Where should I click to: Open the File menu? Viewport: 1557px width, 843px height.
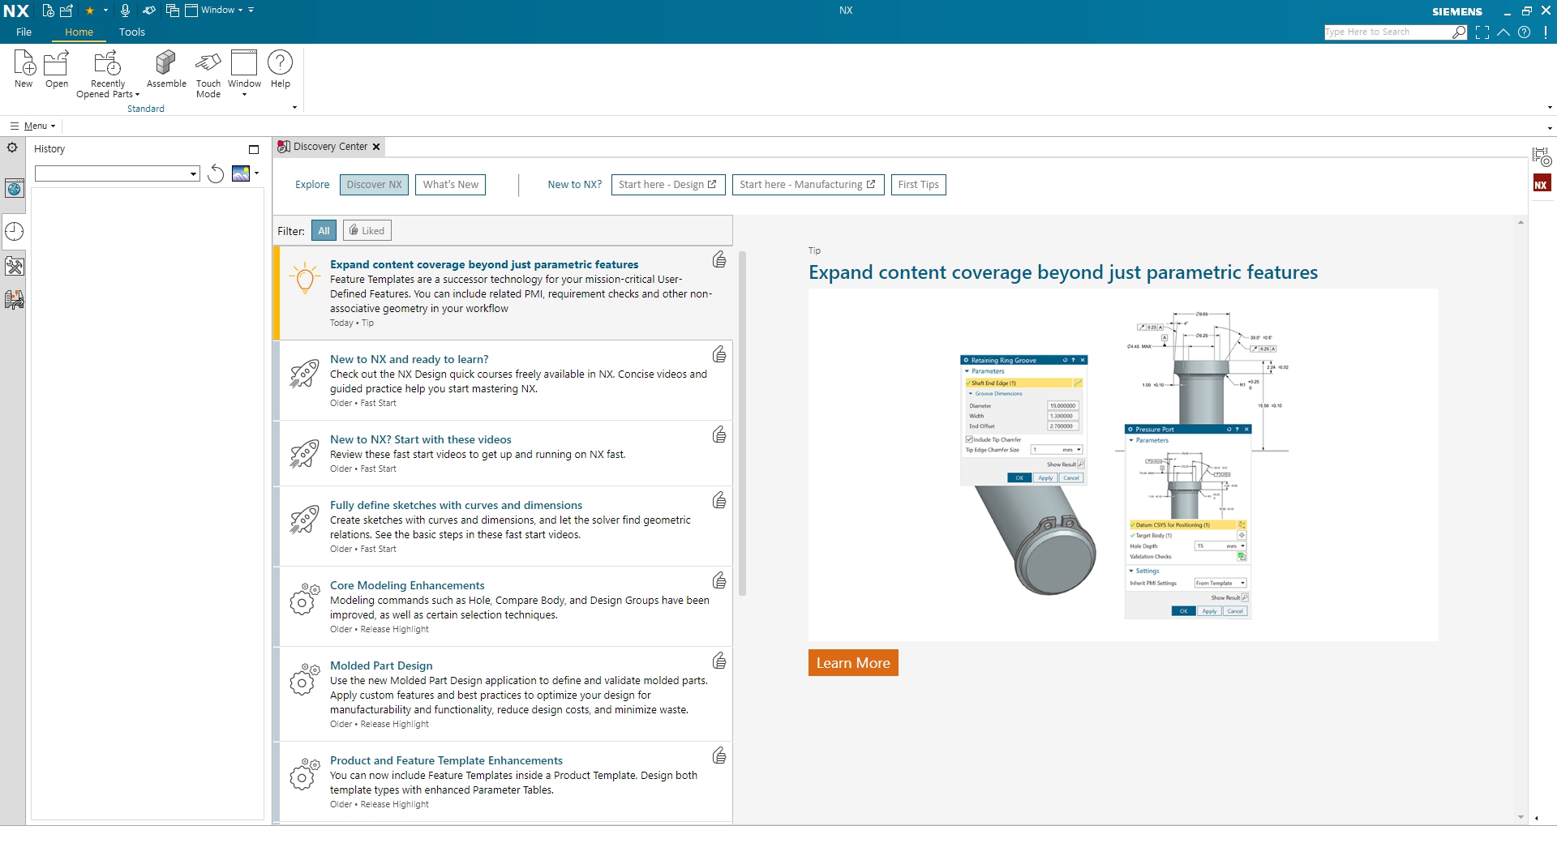24,32
